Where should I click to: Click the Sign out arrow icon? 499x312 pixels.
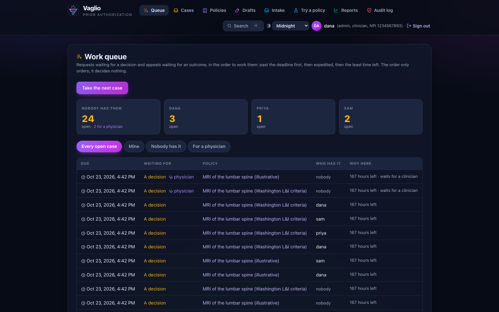click(409, 26)
